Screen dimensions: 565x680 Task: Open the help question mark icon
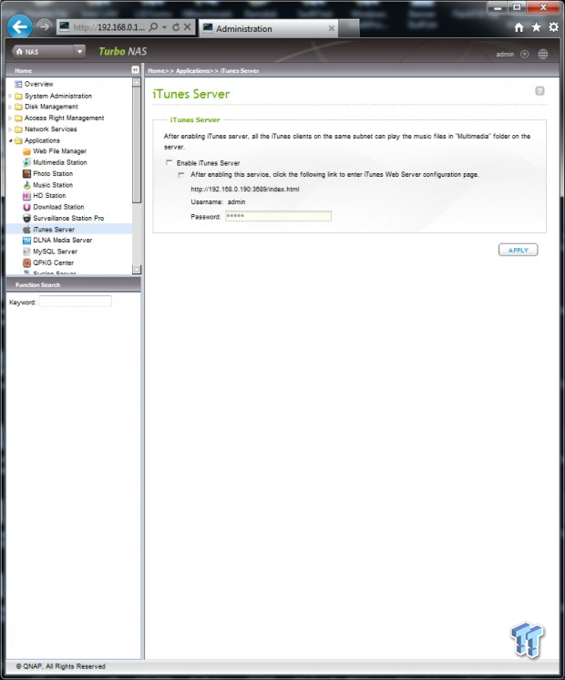tap(539, 90)
